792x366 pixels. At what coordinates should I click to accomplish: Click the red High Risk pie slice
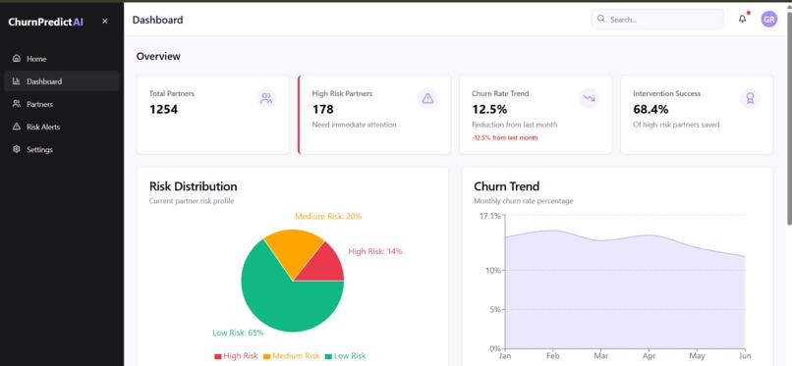click(x=326, y=265)
